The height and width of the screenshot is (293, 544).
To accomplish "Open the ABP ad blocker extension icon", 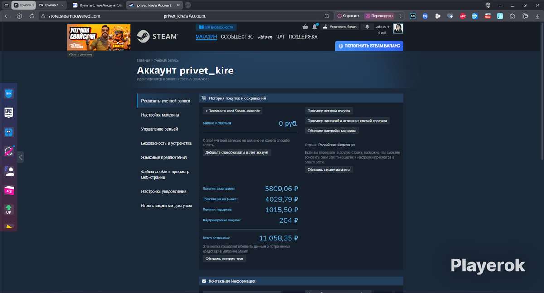I will [x=462, y=16].
